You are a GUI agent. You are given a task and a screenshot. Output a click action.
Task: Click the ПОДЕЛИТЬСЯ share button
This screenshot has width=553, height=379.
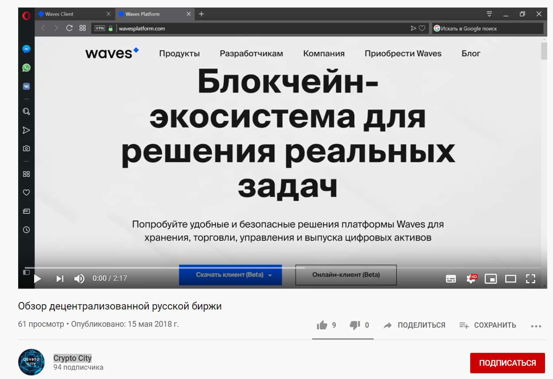click(x=414, y=325)
